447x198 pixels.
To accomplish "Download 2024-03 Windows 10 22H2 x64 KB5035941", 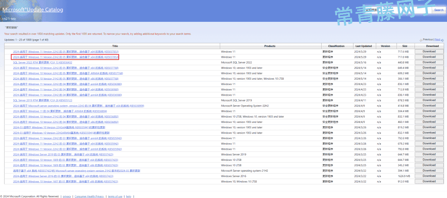I will 429,127.
